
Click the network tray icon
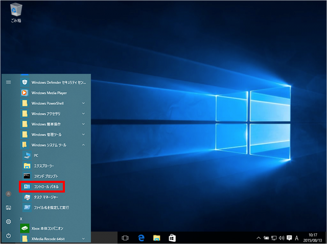[274, 238]
